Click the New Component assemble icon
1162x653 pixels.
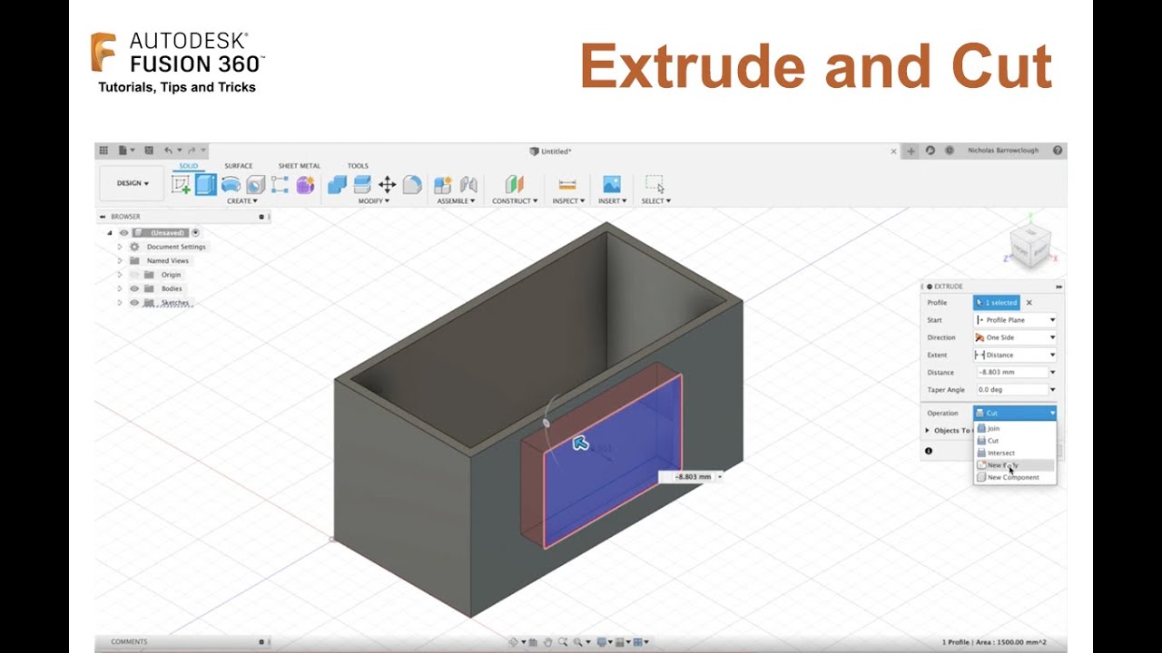pyautogui.click(x=443, y=185)
